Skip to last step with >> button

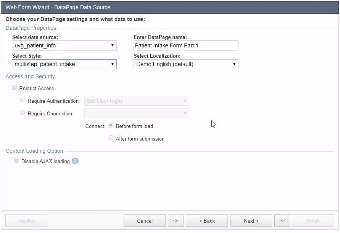pyautogui.click(x=282, y=221)
